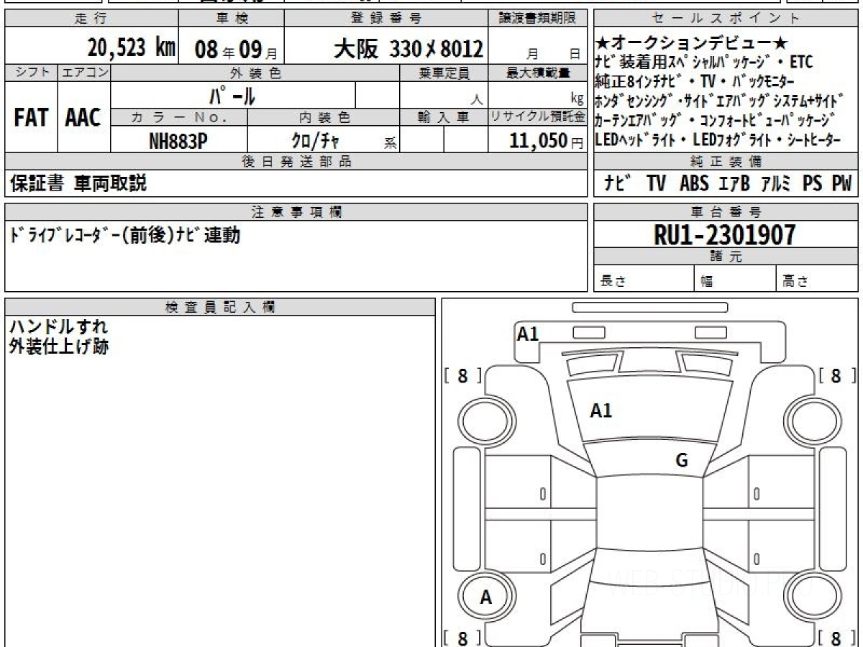This screenshot has width=863, height=647.
Task: Select the chassis number RU1-2301907
Action: tap(725, 234)
